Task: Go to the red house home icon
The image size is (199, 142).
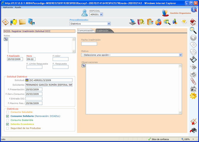Action: [193, 22]
